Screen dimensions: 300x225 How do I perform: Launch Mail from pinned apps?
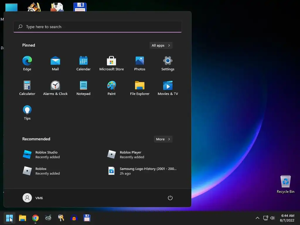55,64
